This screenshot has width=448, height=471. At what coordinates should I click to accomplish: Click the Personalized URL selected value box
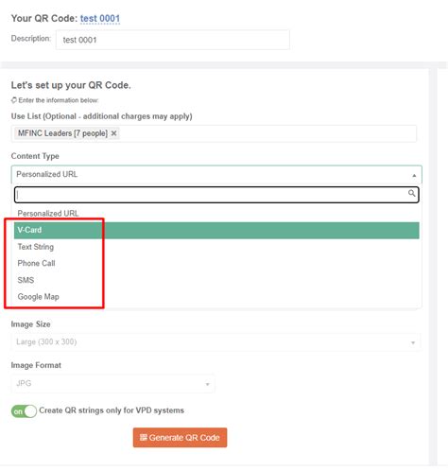click(x=216, y=174)
